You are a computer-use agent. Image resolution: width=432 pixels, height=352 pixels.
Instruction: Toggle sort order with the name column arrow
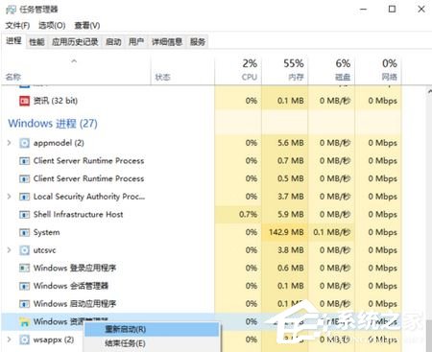tap(74, 60)
